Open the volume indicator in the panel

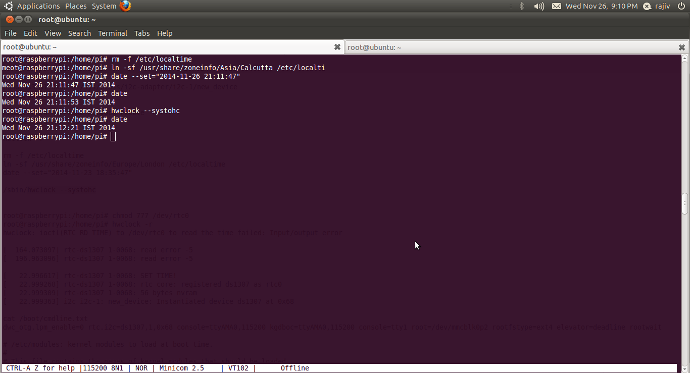pyautogui.click(x=538, y=6)
